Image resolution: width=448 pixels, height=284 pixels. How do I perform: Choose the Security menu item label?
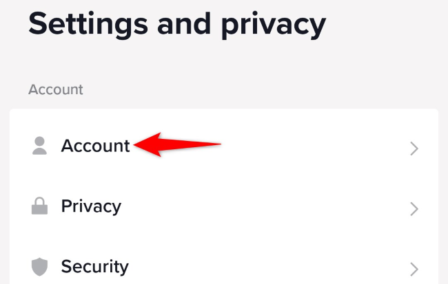coord(94,266)
